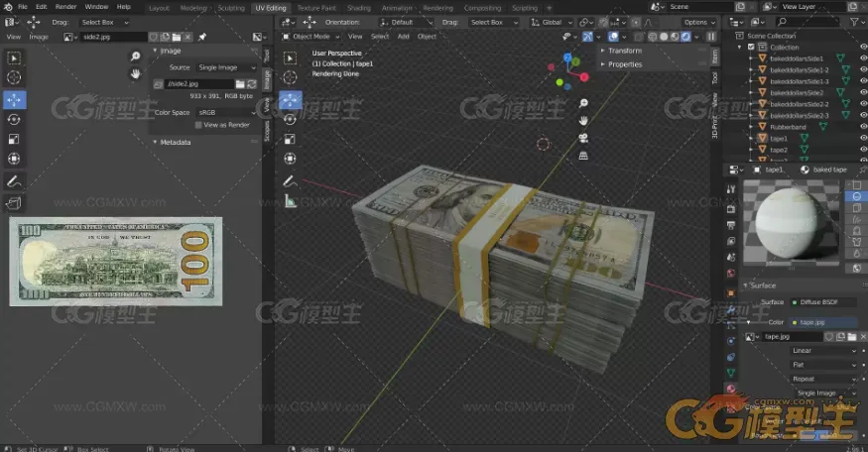
Task: Toggle X-ray mode in the viewport header
Action: tap(640, 37)
